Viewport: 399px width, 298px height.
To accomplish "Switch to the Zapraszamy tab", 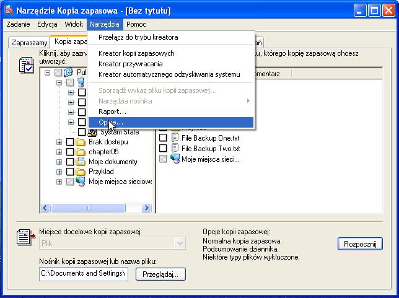I will coord(29,43).
